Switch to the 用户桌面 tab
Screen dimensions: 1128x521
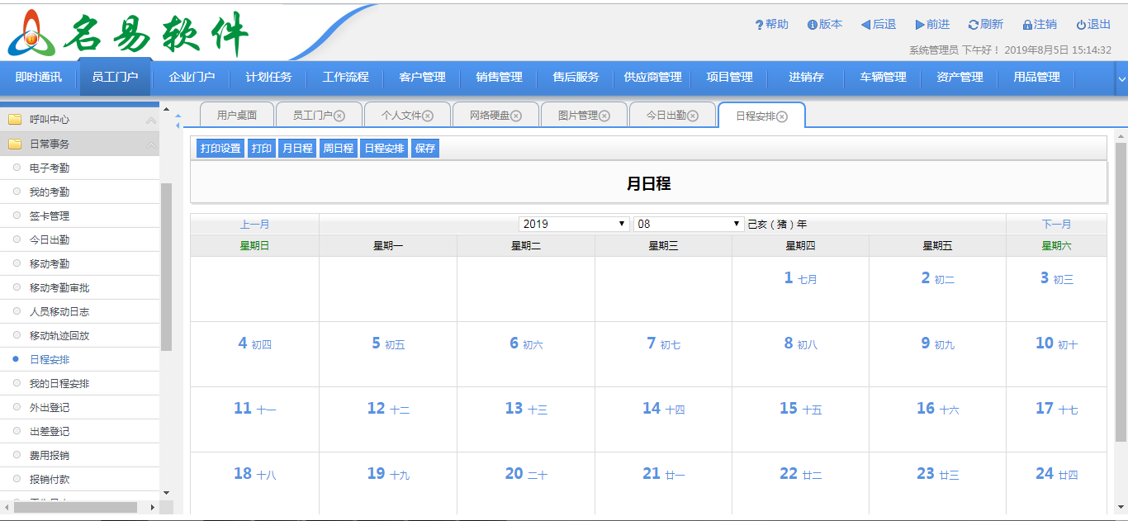click(236, 116)
